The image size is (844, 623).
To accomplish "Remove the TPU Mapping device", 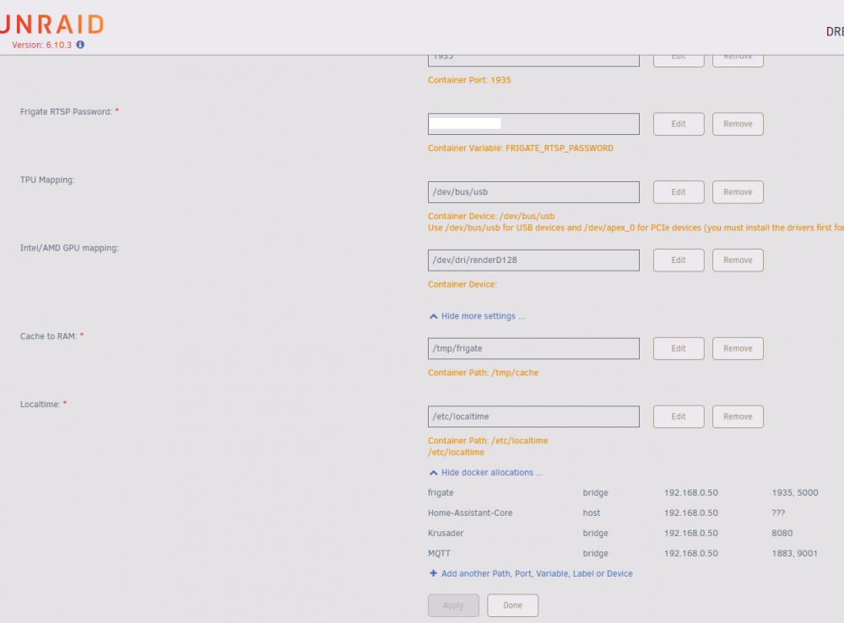I will click(738, 192).
